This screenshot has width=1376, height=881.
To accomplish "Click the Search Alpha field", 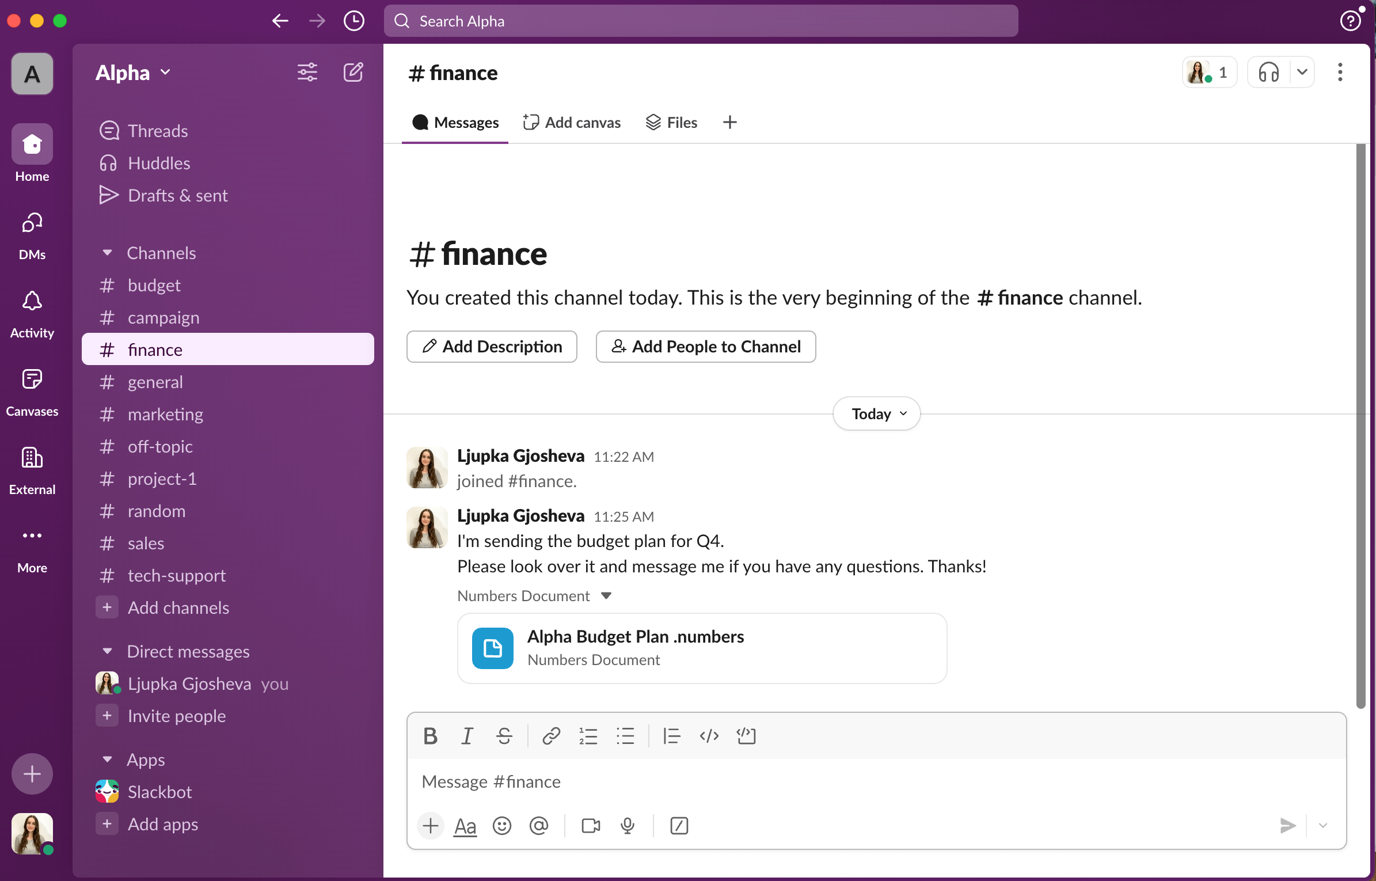I will [701, 21].
